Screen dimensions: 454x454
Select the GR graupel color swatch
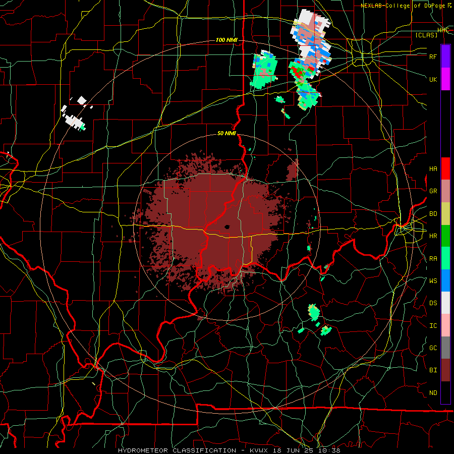point(445,191)
